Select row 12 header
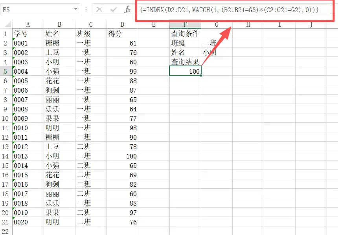 point(6,137)
